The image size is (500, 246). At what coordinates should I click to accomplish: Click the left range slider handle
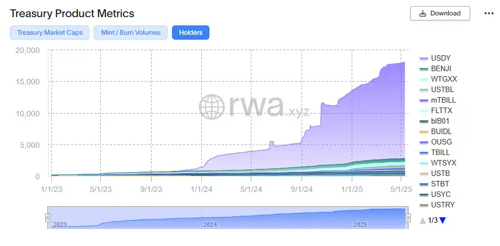pos(48,218)
